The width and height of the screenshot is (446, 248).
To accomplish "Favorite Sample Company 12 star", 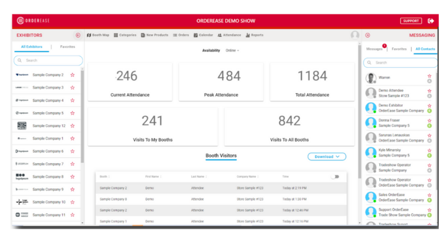I will tap(72, 126).
